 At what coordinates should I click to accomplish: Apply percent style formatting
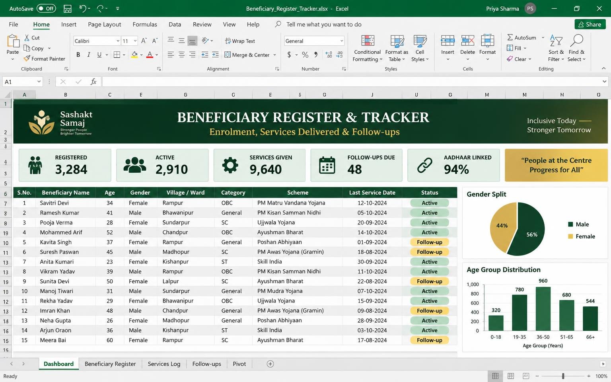pyautogui.click(x=305, y=55)
